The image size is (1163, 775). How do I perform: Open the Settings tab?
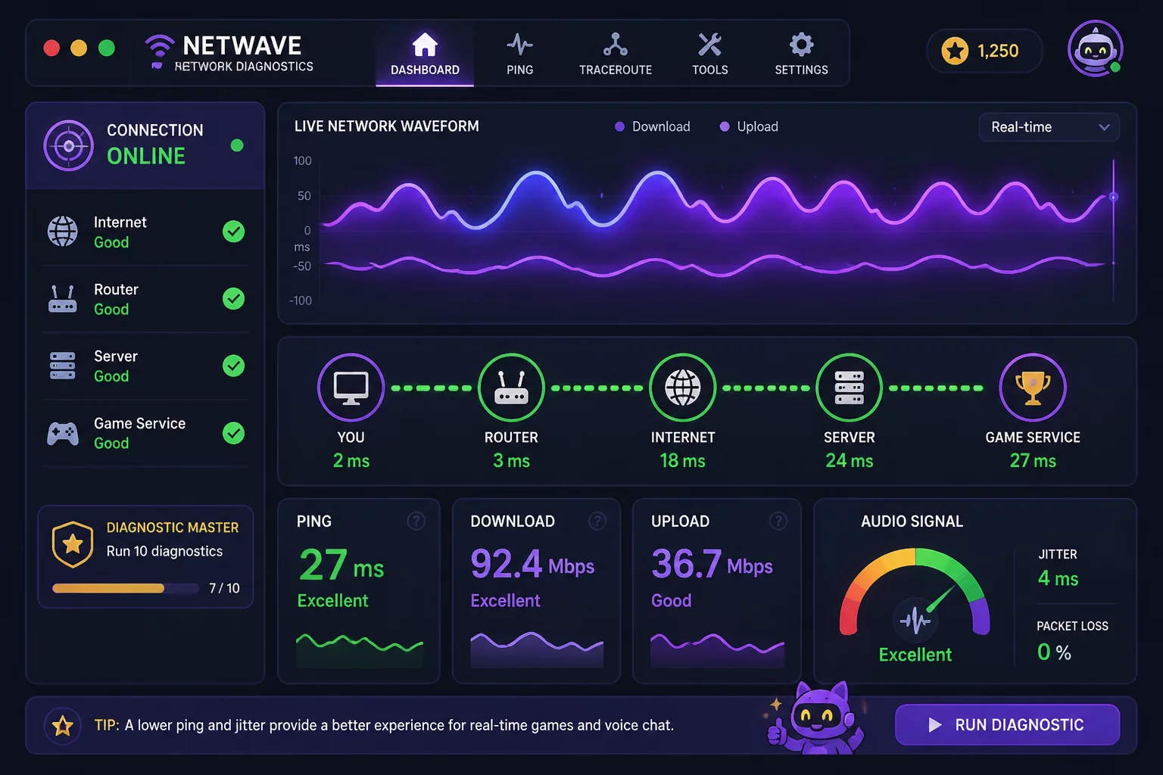[x=801, y=54]
